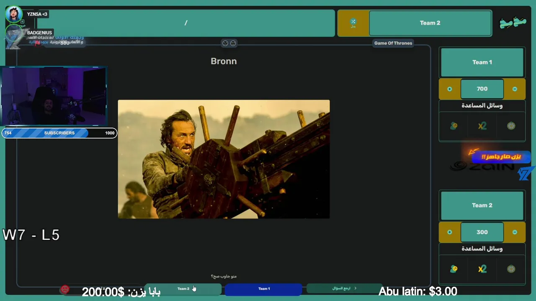The width and height of the screenshot is (536, 301).
Task: Increase Team 2 score with plus icon
Action: coord(449,232)
